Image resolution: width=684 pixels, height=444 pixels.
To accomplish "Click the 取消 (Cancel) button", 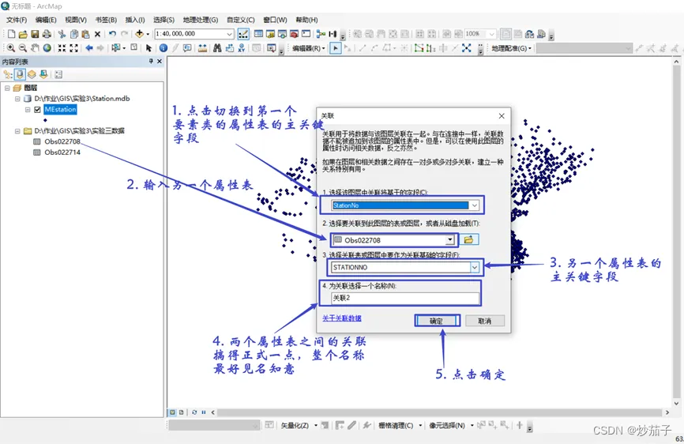I will click(x=485, y=321).
